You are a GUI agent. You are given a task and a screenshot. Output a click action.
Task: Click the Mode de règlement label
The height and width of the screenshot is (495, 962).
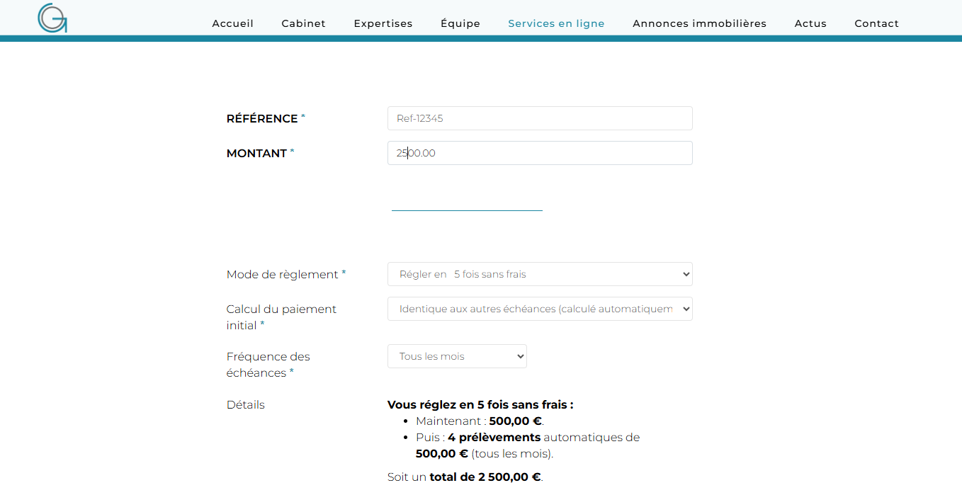click(x=282, y=275)
